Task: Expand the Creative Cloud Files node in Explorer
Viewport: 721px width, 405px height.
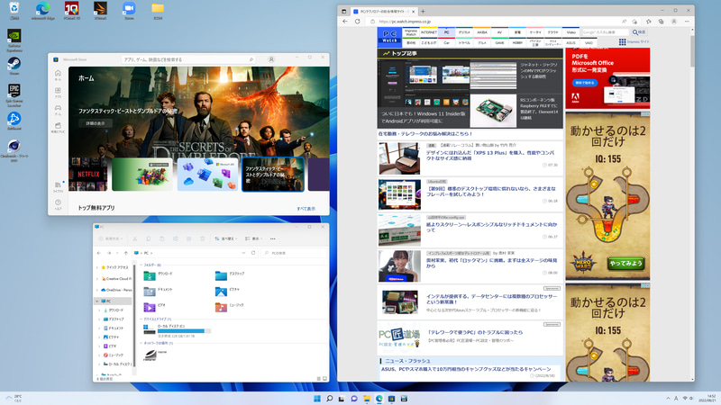Action: pos(97,279)
